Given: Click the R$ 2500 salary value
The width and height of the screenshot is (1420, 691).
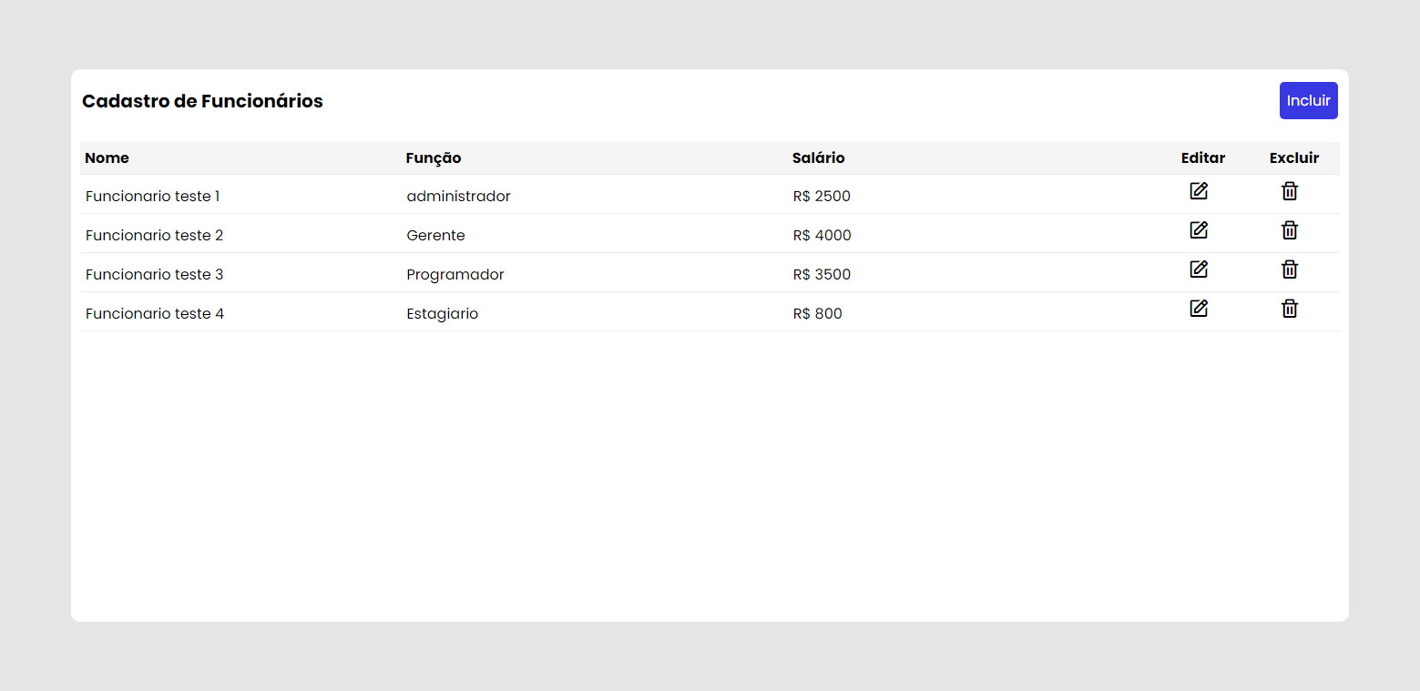Looking at the screenshot, I should 822,197.
